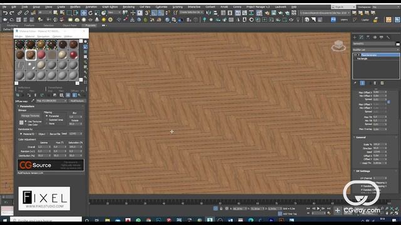Select the red material sample sphere
Viewport: 401px width, 225px height.
[x=73, y=55]
